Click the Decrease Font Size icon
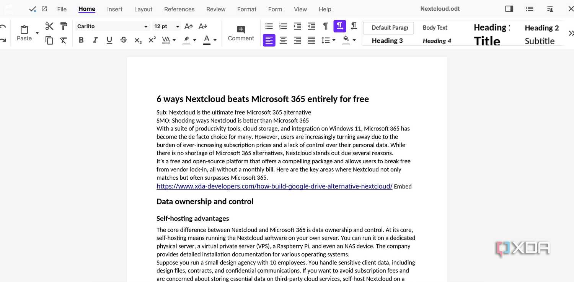This screenshot has height=282, width=574. (203, 26)
